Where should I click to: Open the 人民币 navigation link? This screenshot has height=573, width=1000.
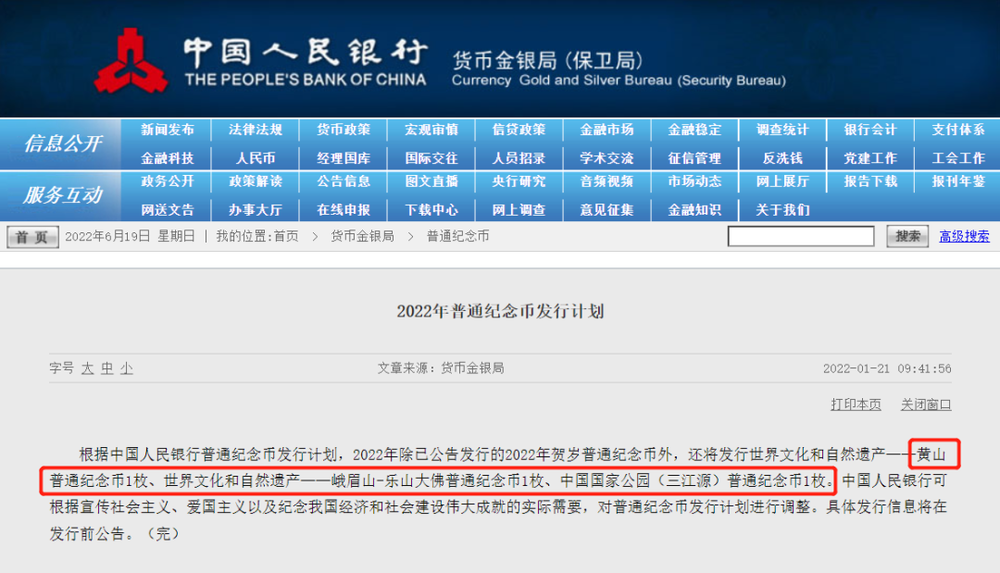pyautogui.click(x=256, y=158)
